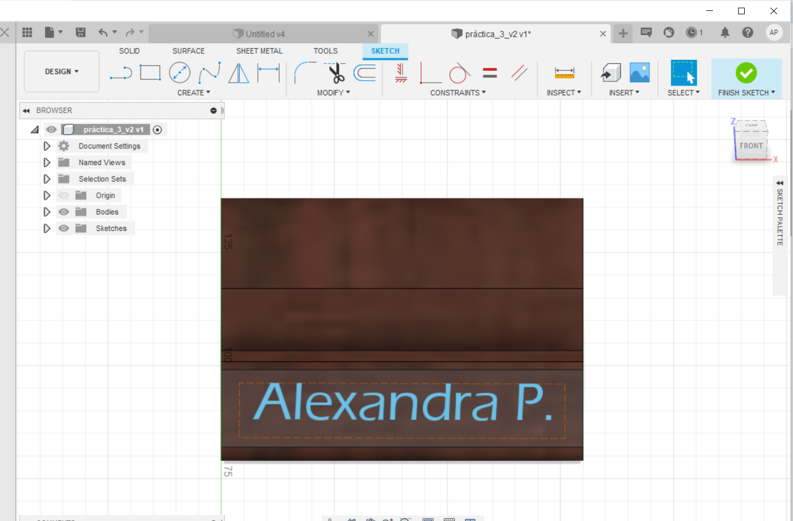Open the Constraints dropdown menu

[x=458, y=93]
